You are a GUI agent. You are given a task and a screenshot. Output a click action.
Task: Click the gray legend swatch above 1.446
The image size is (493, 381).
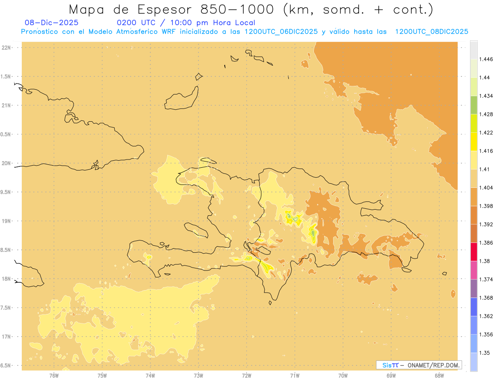point(474,50)
